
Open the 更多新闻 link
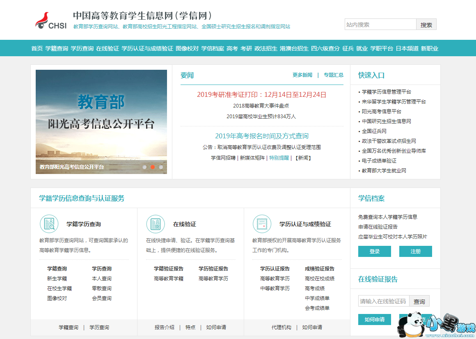(302, 75)
